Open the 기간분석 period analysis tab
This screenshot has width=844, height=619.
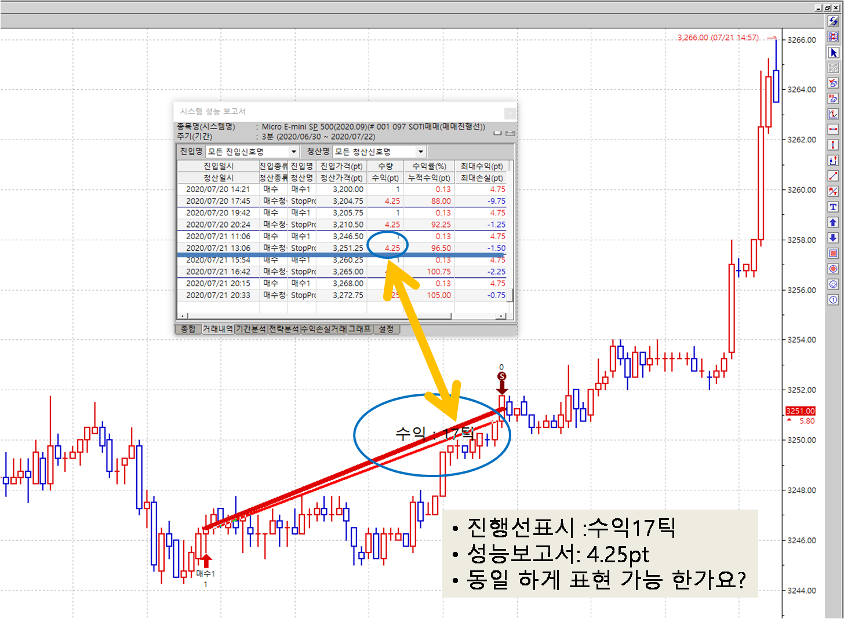(250, 329)
